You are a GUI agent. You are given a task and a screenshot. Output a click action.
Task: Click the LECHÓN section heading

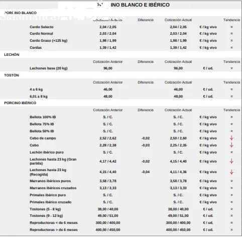pyautogui.click(x=12, y=55)
